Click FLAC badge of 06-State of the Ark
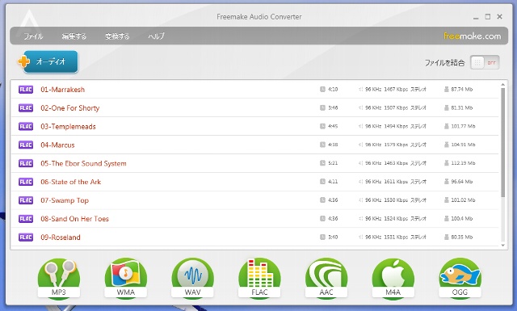Viewport: 517px width, 311px height. tap(26, 182)
